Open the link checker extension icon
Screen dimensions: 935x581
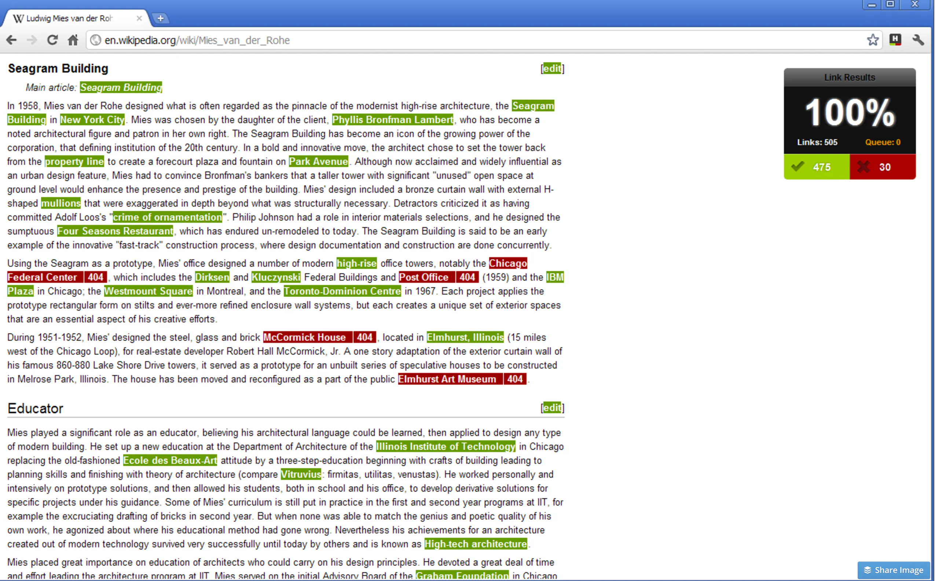(895, 40)
